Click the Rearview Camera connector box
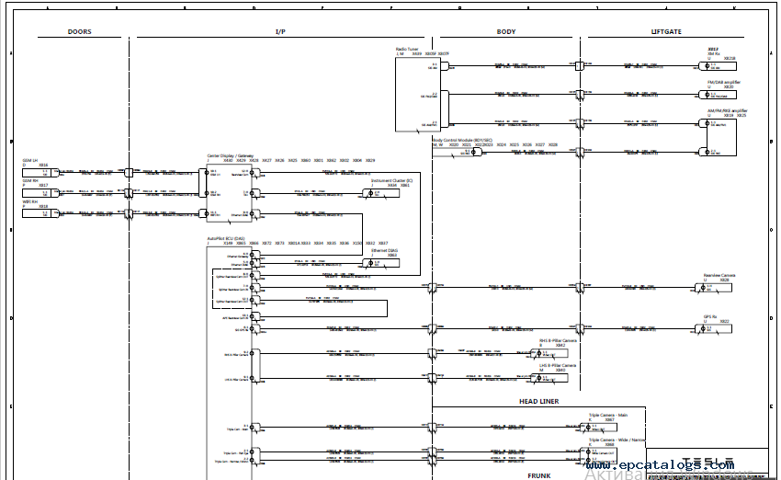The image size is (781, 480). click(713, 288)
